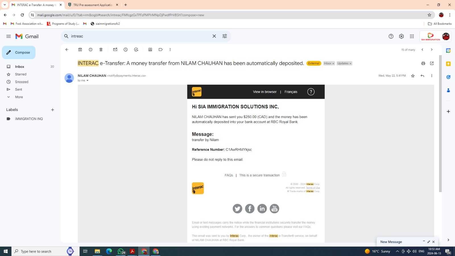Screen dimensions: 455x256
Task: Create a new label with plus icon
Action: [x=53, y=110]
